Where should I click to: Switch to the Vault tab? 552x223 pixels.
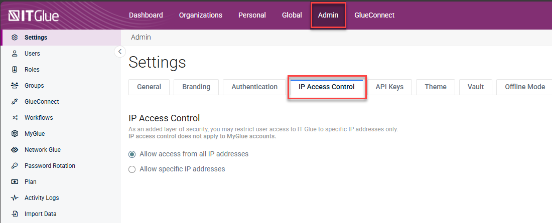[475, 87]
